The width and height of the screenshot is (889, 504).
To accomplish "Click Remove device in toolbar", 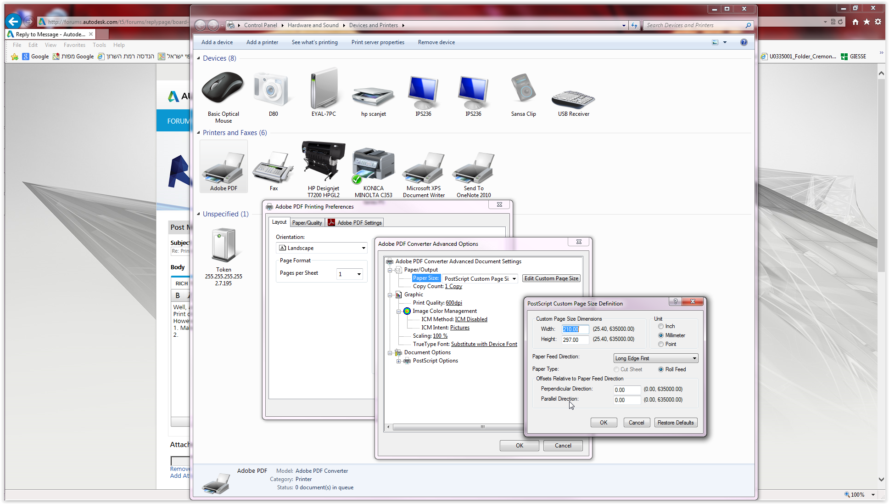I will point(436,42).
